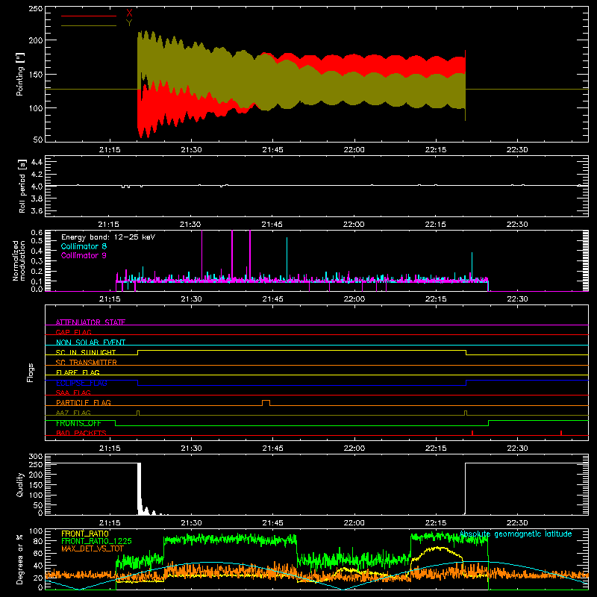Click the BAD_PACKETS flag label
This screenshot has width=597, height=597.
(81, 433)
